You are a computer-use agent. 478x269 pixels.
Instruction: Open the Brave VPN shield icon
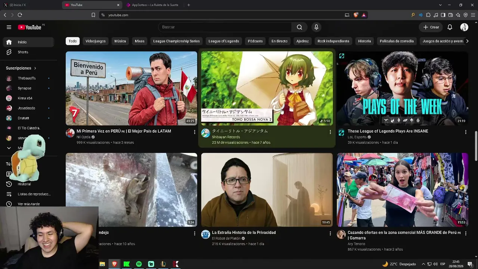pyautogui.click(x=465, y=15)
